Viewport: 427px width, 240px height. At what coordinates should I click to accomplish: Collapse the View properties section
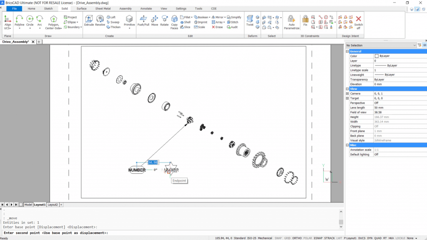[x=347, y=89]
